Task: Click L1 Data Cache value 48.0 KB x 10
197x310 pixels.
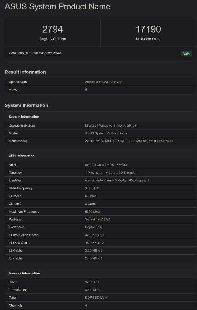Action: 94,243
